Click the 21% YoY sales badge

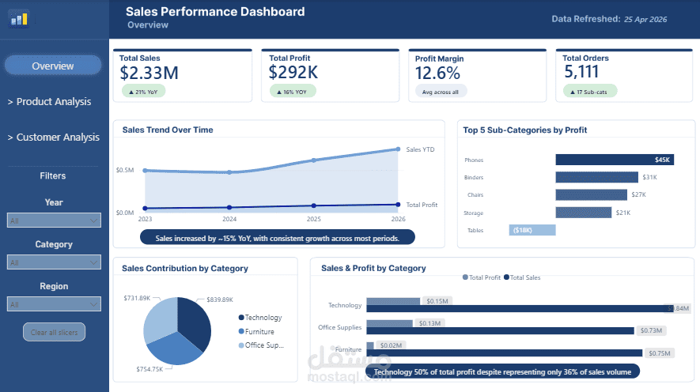(143, 92)
